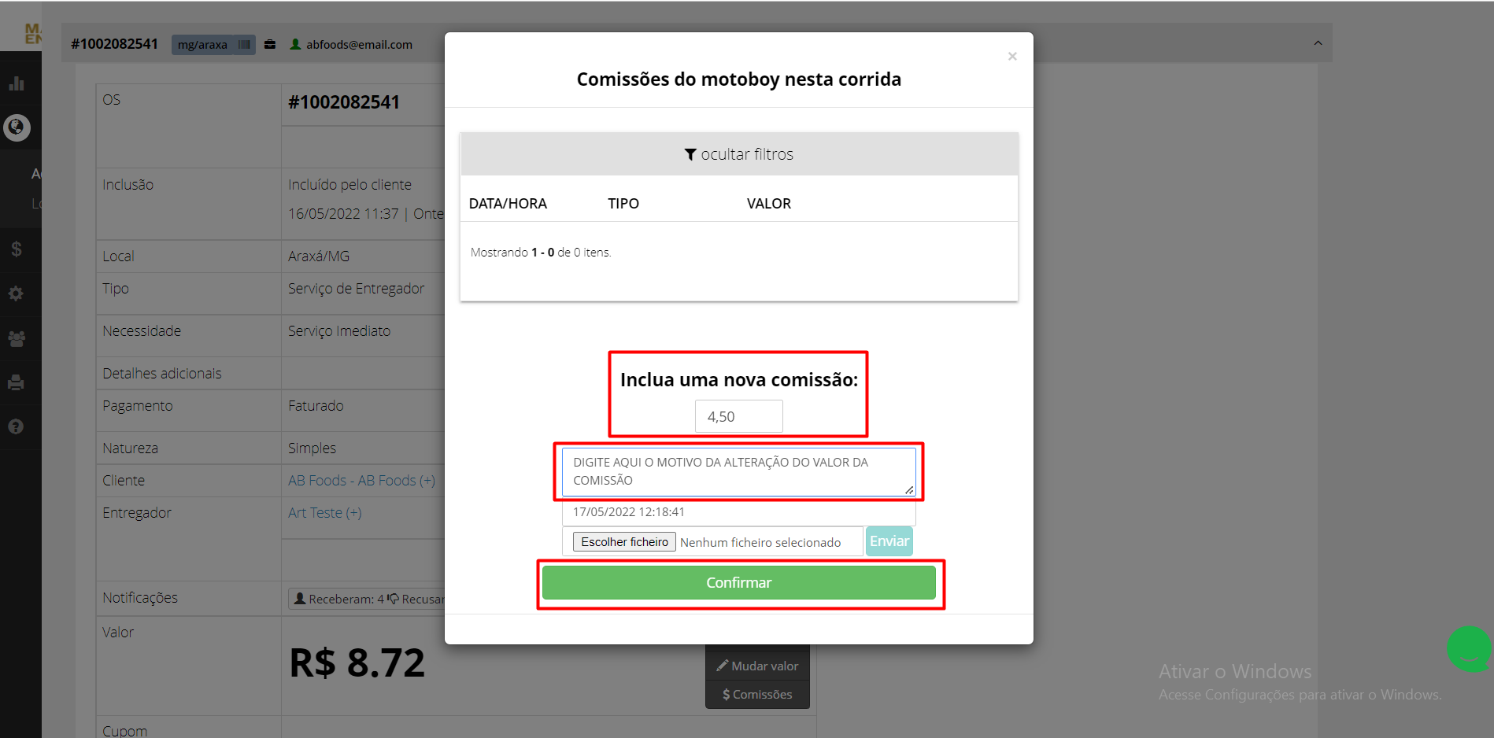This screenshot has width=1494, height=738.
Task: Open the gear settings sidebar icon
Action: pyautogui.click(x=17, y=293)
